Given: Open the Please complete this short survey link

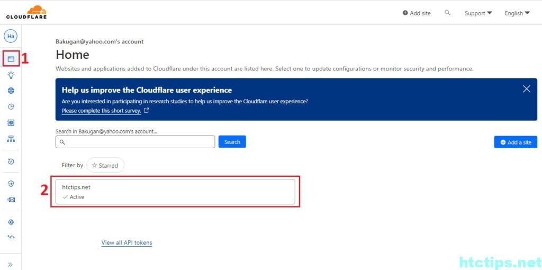Looking at the screenshot, I should pos(102,111).
